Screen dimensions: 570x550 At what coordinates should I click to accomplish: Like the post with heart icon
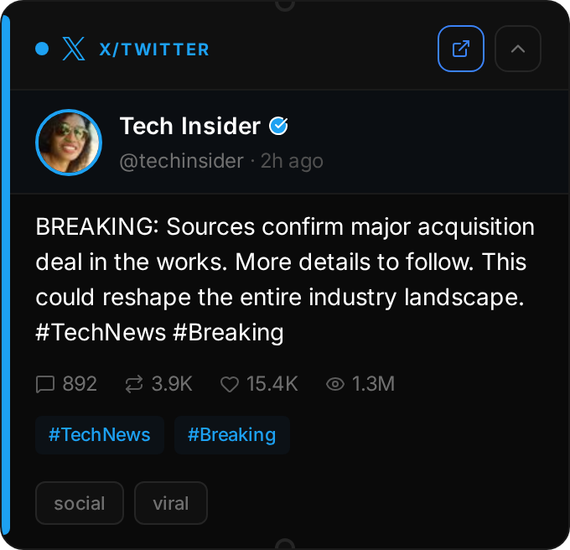tap(229, 385)
